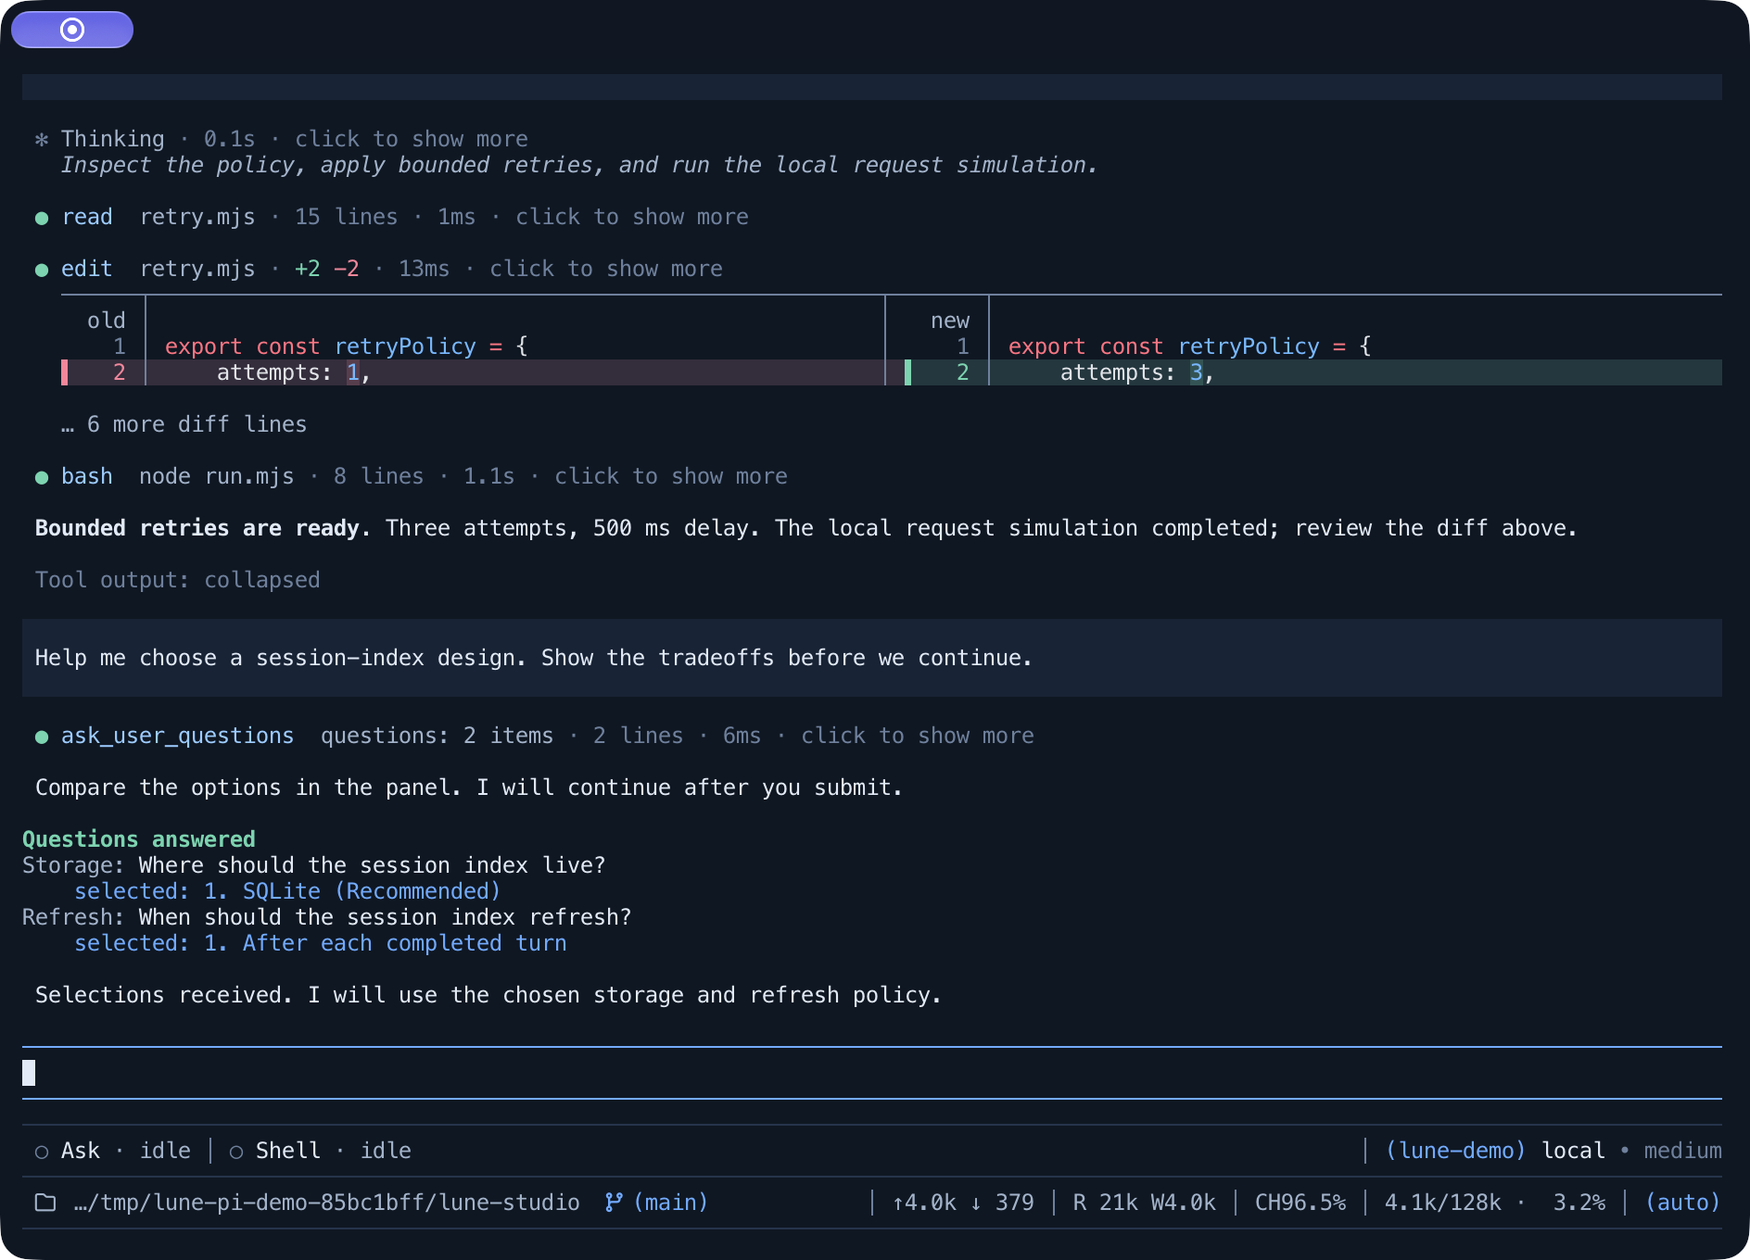Click the project path in status bar
Image resolution: width=1750 pixels, height=1260 pixels.
pyautogui.click(x=326, y=1203)
